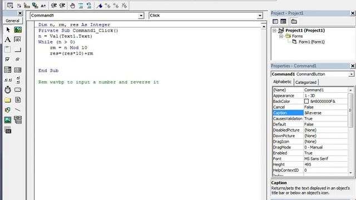Click the Next Bookmark toolbar icon
The height and width of the screenshot is (200, 356).
click(107, 6)
